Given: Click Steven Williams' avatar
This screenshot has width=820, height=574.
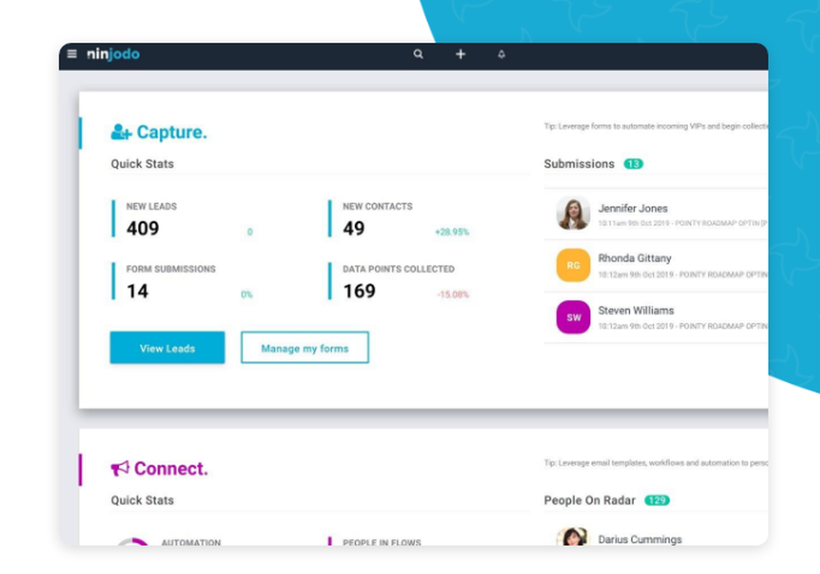Looking at the screenshot, I should [x=572, y=317].
